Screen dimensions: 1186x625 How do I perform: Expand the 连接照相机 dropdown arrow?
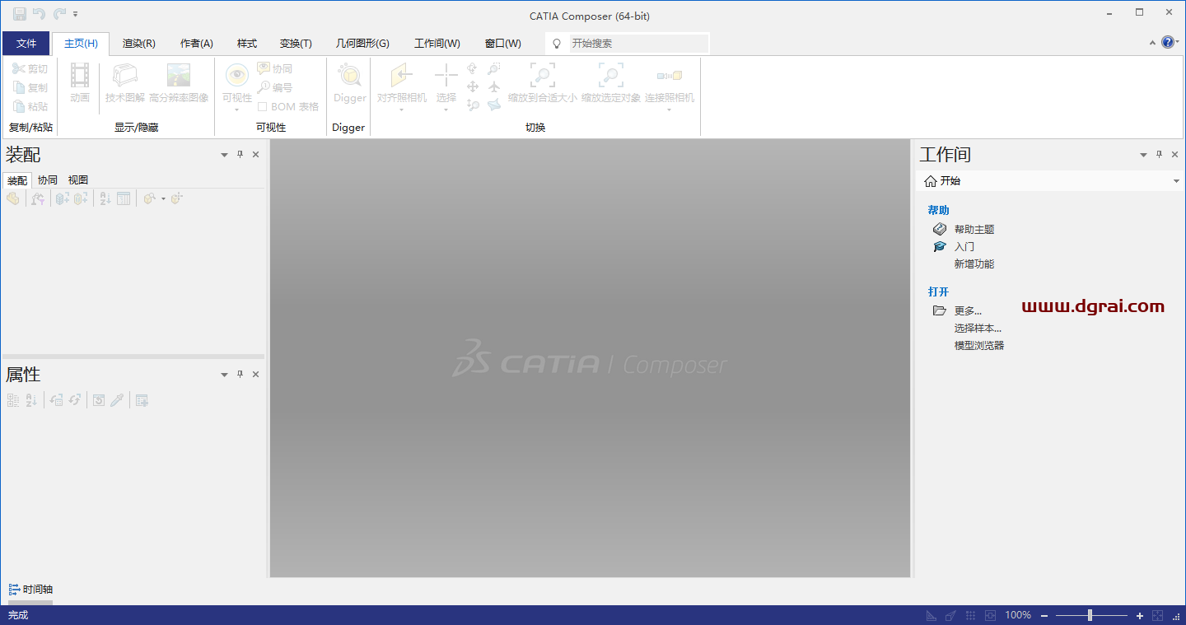(670, 110)
